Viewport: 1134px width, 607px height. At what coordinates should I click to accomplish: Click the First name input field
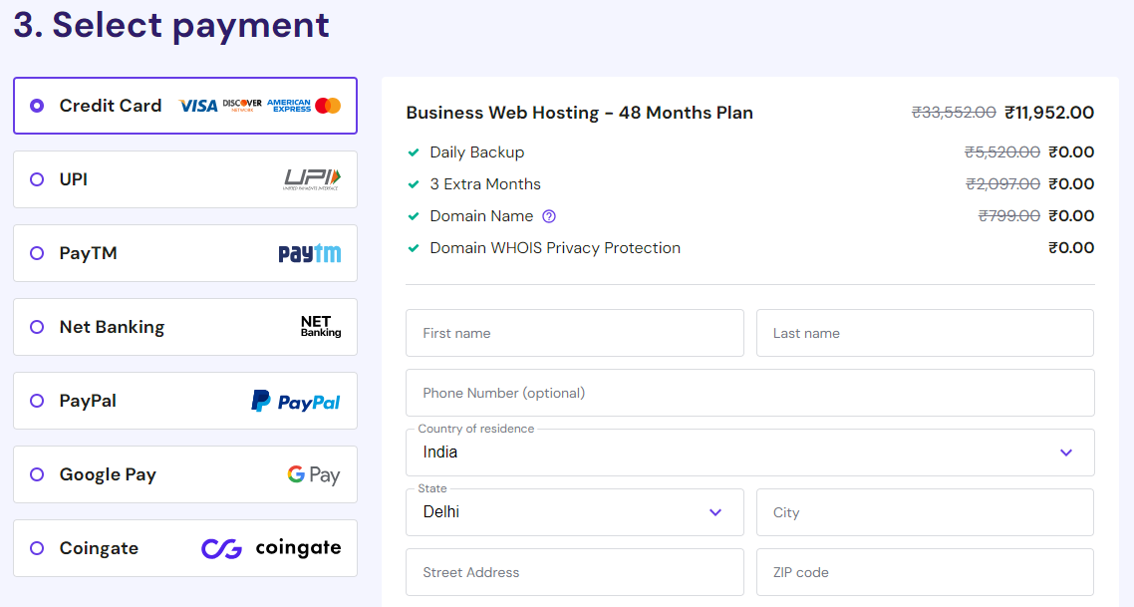coord(574,332)
